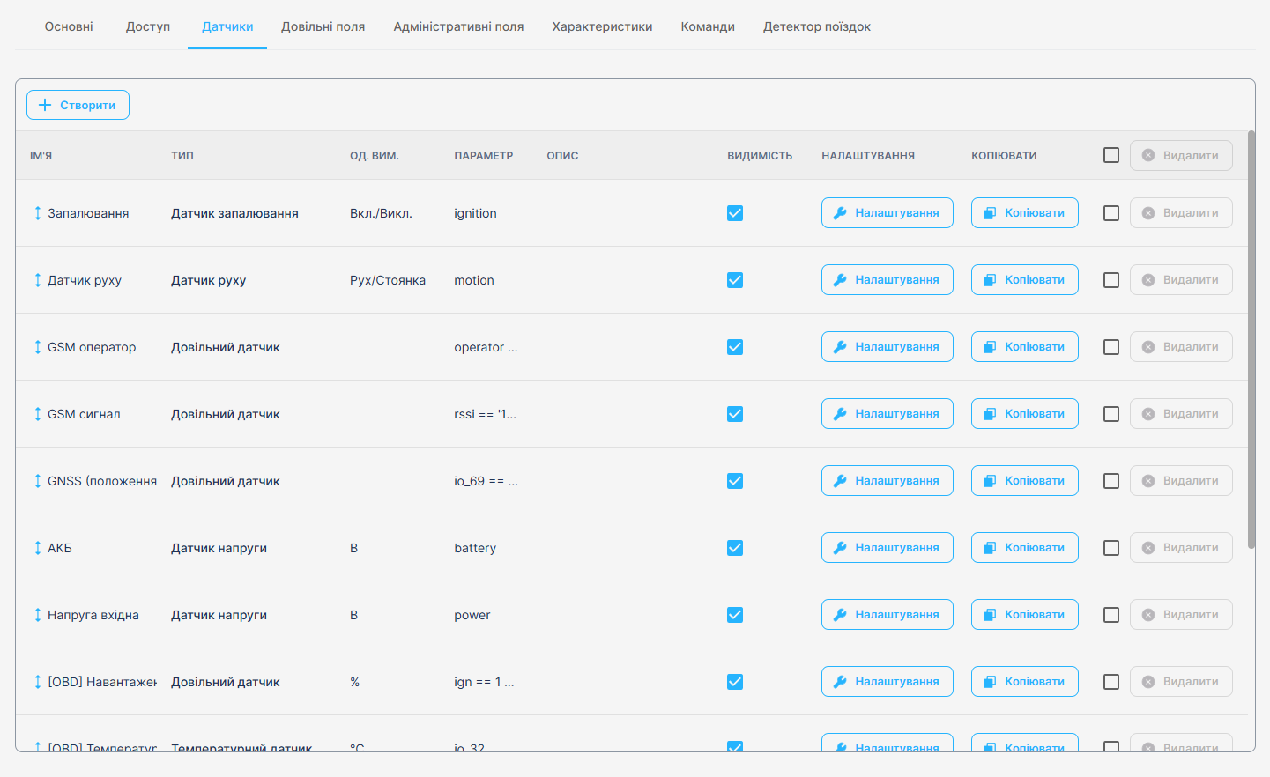
Task: Open the Детектор поїздок tab
Action: (x=817, y=26)
